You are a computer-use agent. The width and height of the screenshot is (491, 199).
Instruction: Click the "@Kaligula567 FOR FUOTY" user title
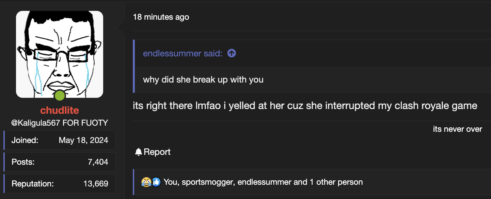60,123
